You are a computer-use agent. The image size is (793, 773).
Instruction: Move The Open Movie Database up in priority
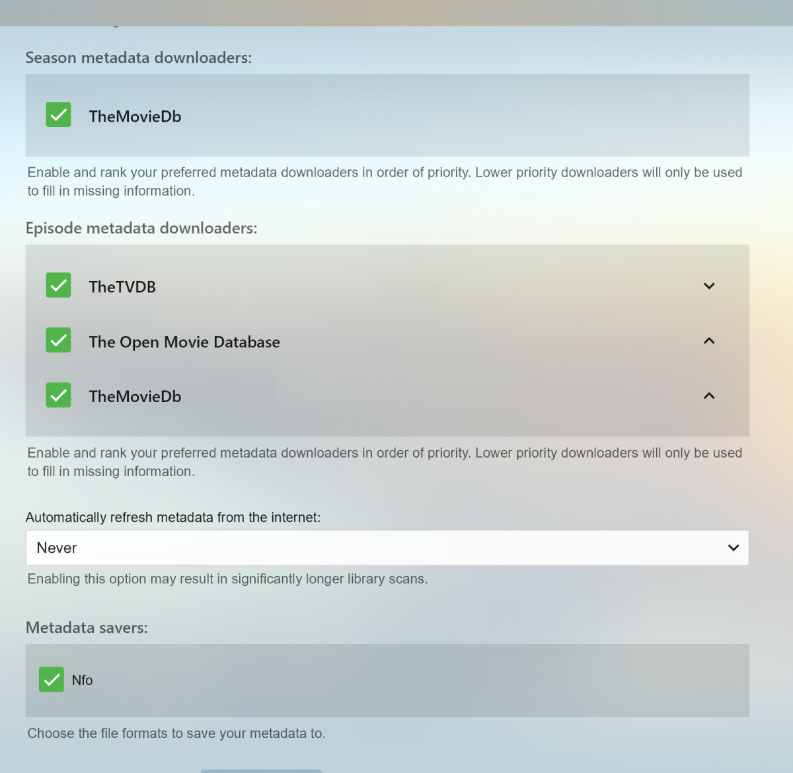[709, 341]
